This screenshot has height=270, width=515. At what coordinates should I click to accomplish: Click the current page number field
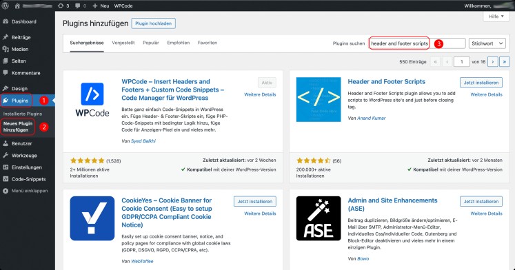pyautogui.click(x=461, y=62)
